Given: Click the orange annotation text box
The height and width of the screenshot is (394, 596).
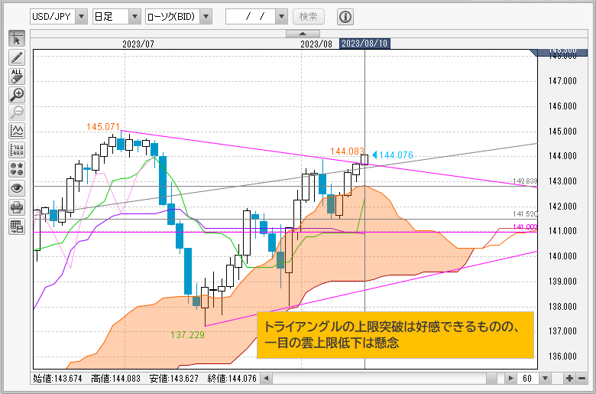Looking at the screenshot, I should [x=395, y=335].
